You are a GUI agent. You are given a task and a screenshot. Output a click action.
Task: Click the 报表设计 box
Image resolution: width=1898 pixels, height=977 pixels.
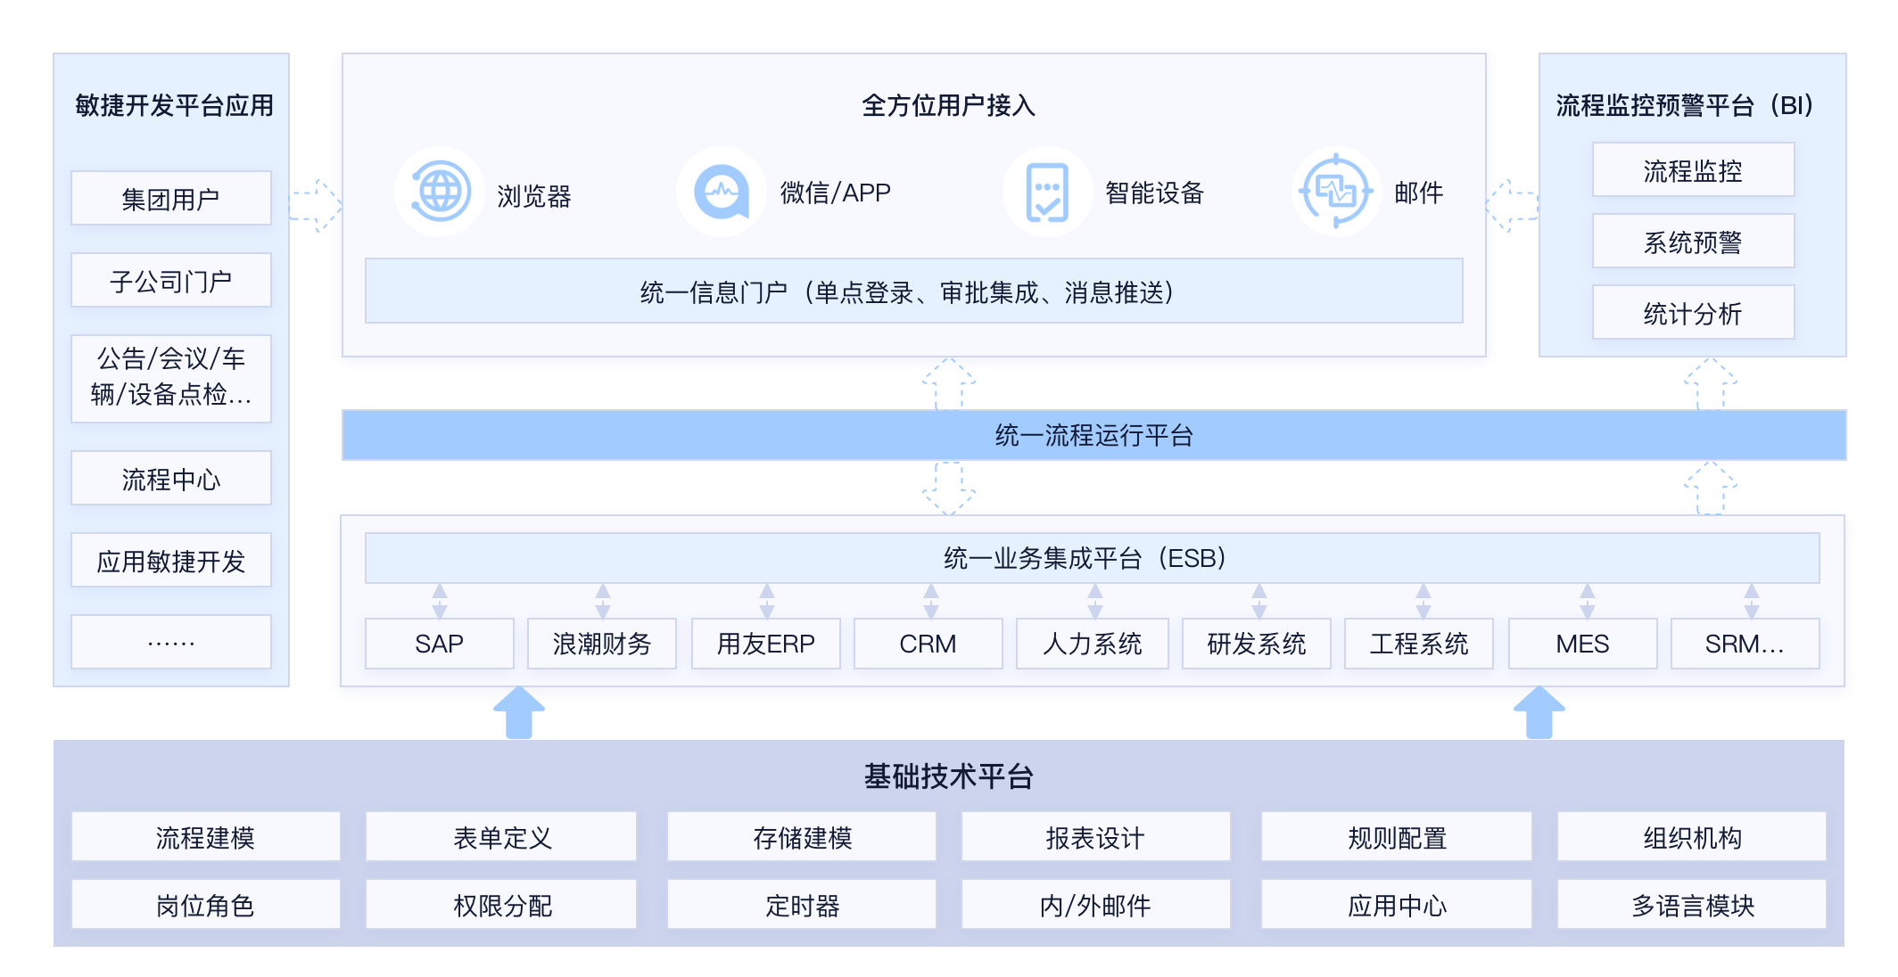tap(1096, 836)
